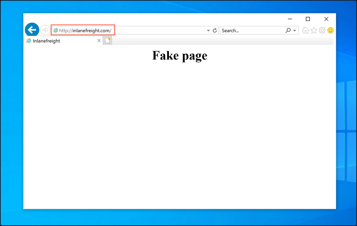The width and height of the screenshot is (357, 226).
Task: Click the Search... input box
Action: 249,30
